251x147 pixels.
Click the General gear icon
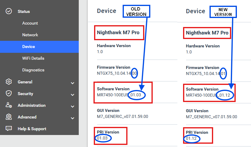coord(9,82)
